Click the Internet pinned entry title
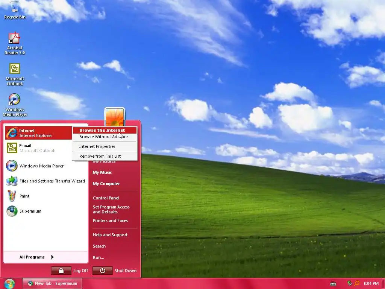 pos(27,131)
